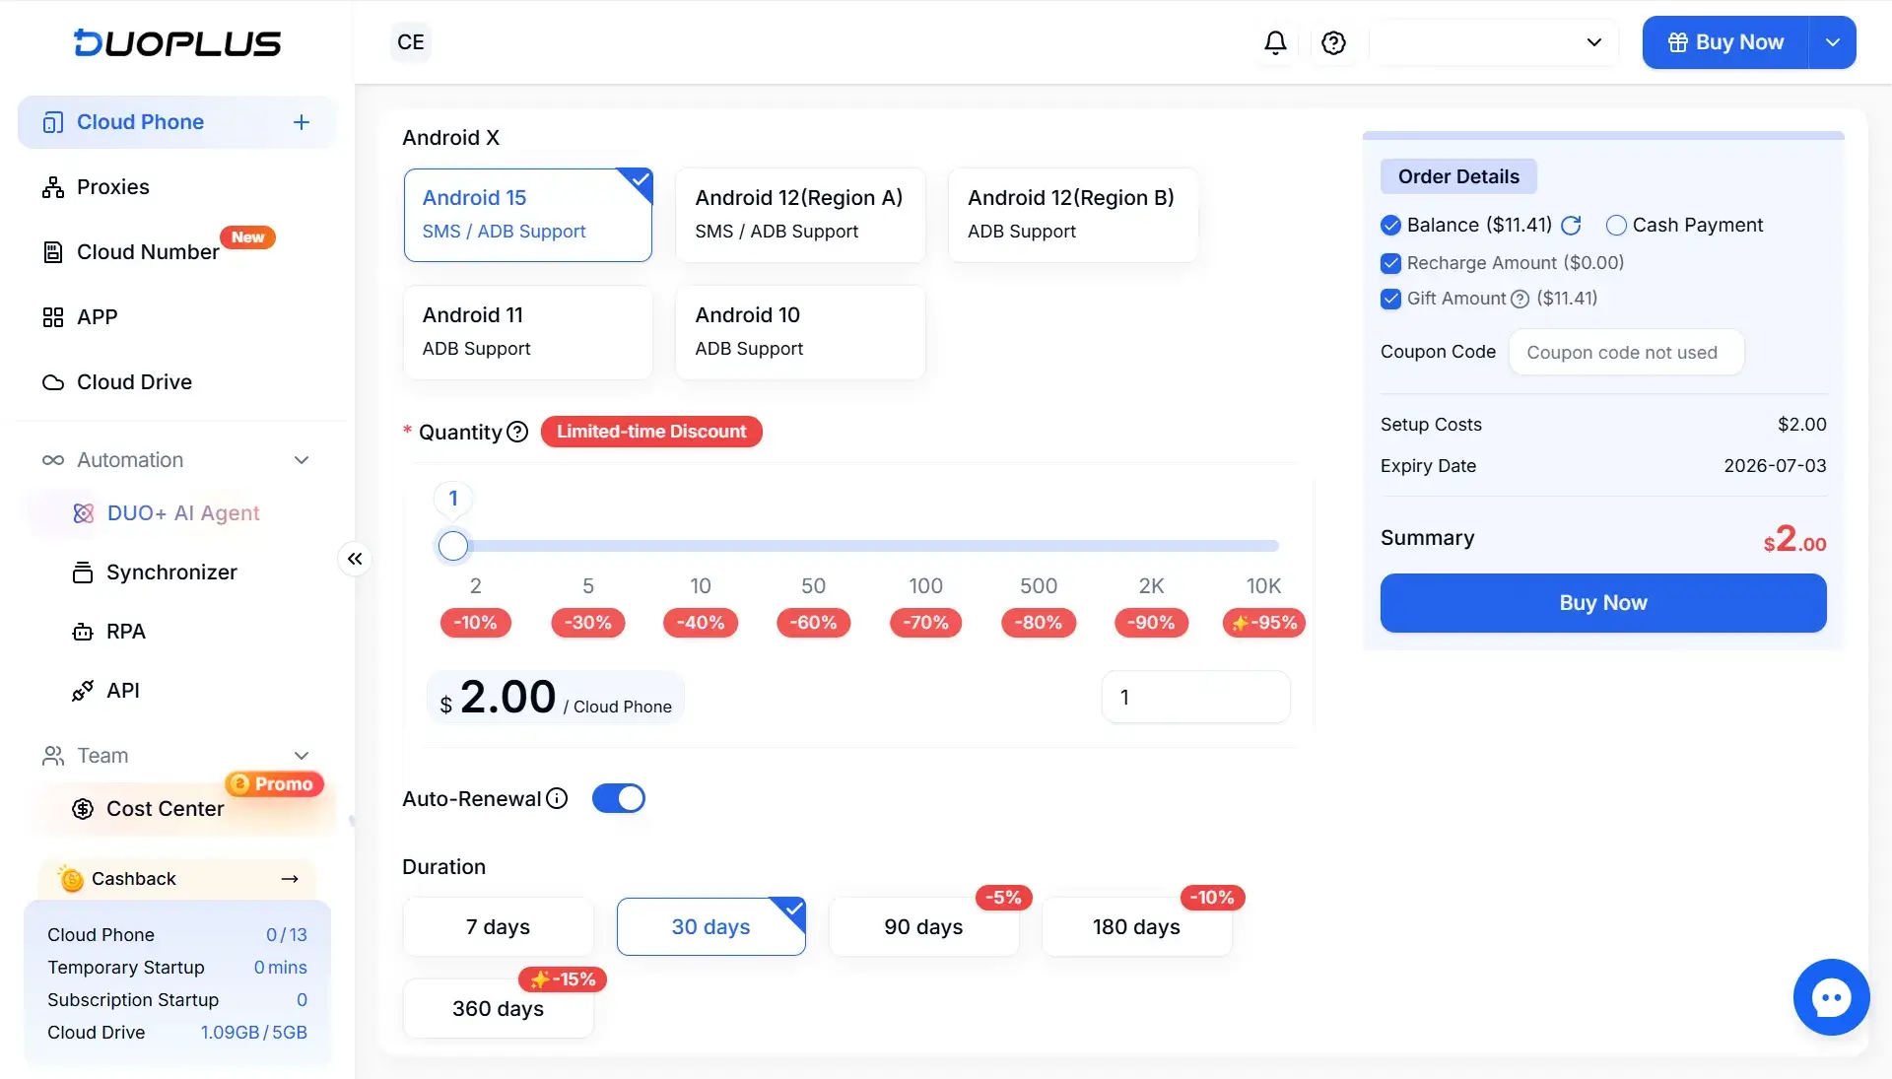Click the Proxies network icon

[53, 187]
